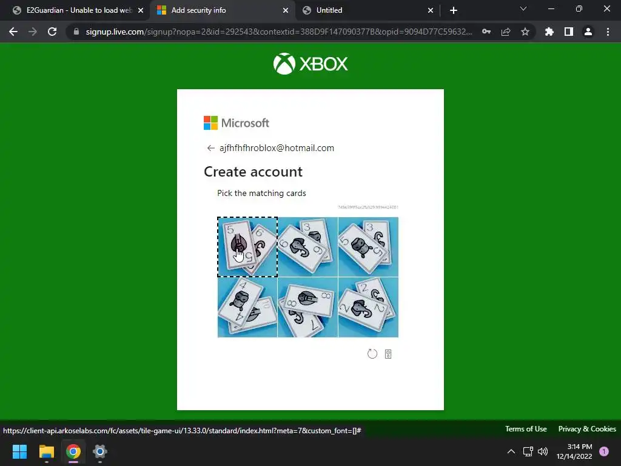The image size is (621, 466).
Task: Click the browser forward arrow
Action: point(33,32)
